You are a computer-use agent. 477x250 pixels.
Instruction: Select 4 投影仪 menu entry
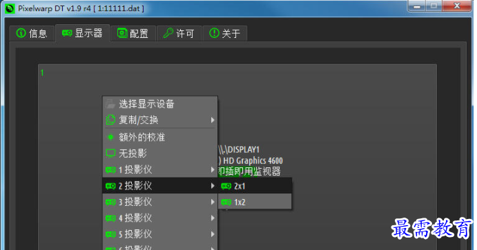click(160, 218)
